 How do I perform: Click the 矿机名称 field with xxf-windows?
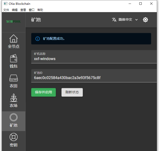click(x=94, y=57)
